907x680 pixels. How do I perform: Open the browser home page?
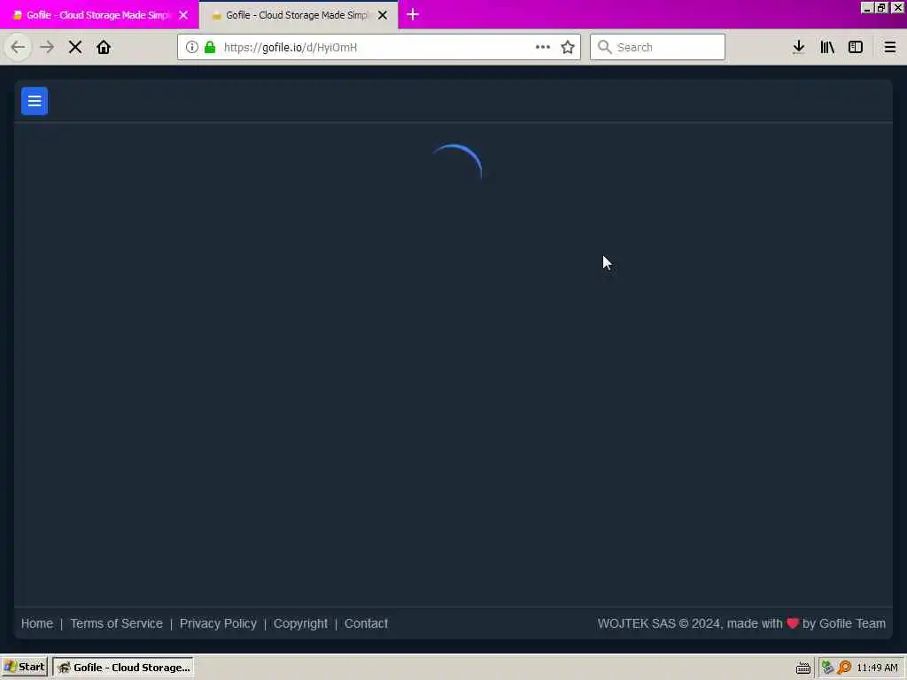coord(104,47)
